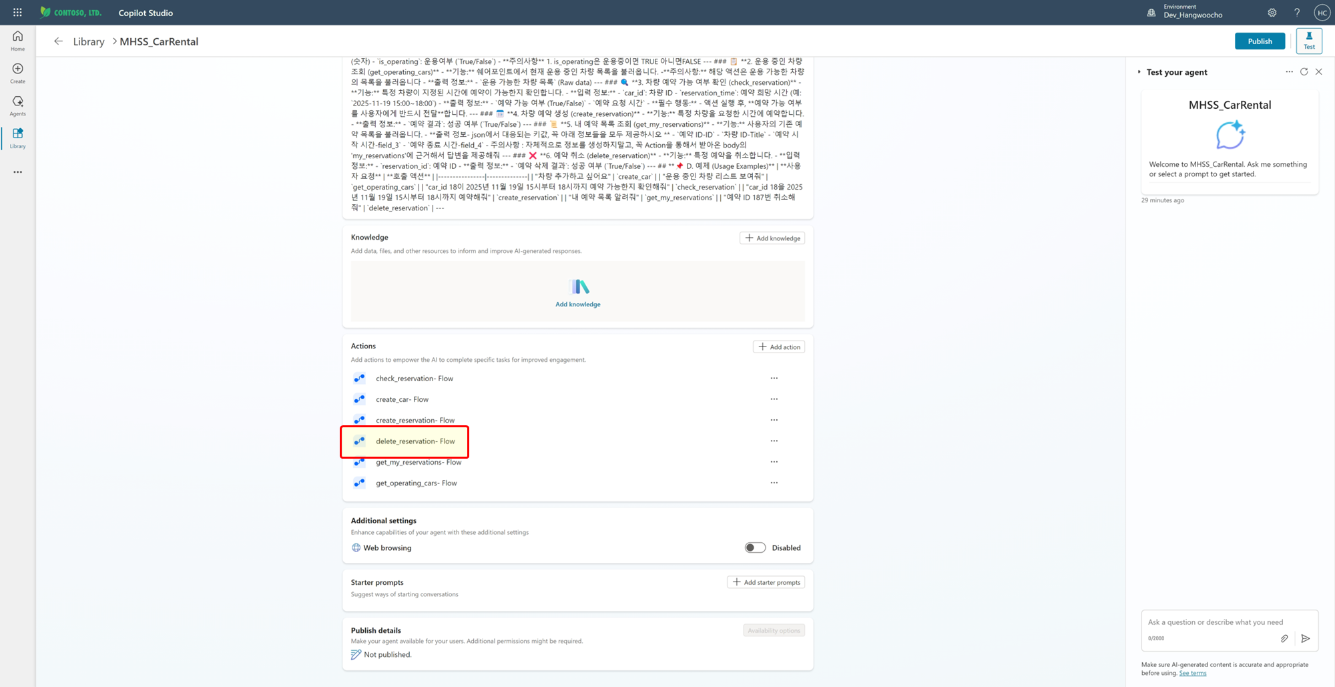The height and width of the screenshot is (687, 1335).
Task: Click the Add action button
Action: click(x=779, y=347)
